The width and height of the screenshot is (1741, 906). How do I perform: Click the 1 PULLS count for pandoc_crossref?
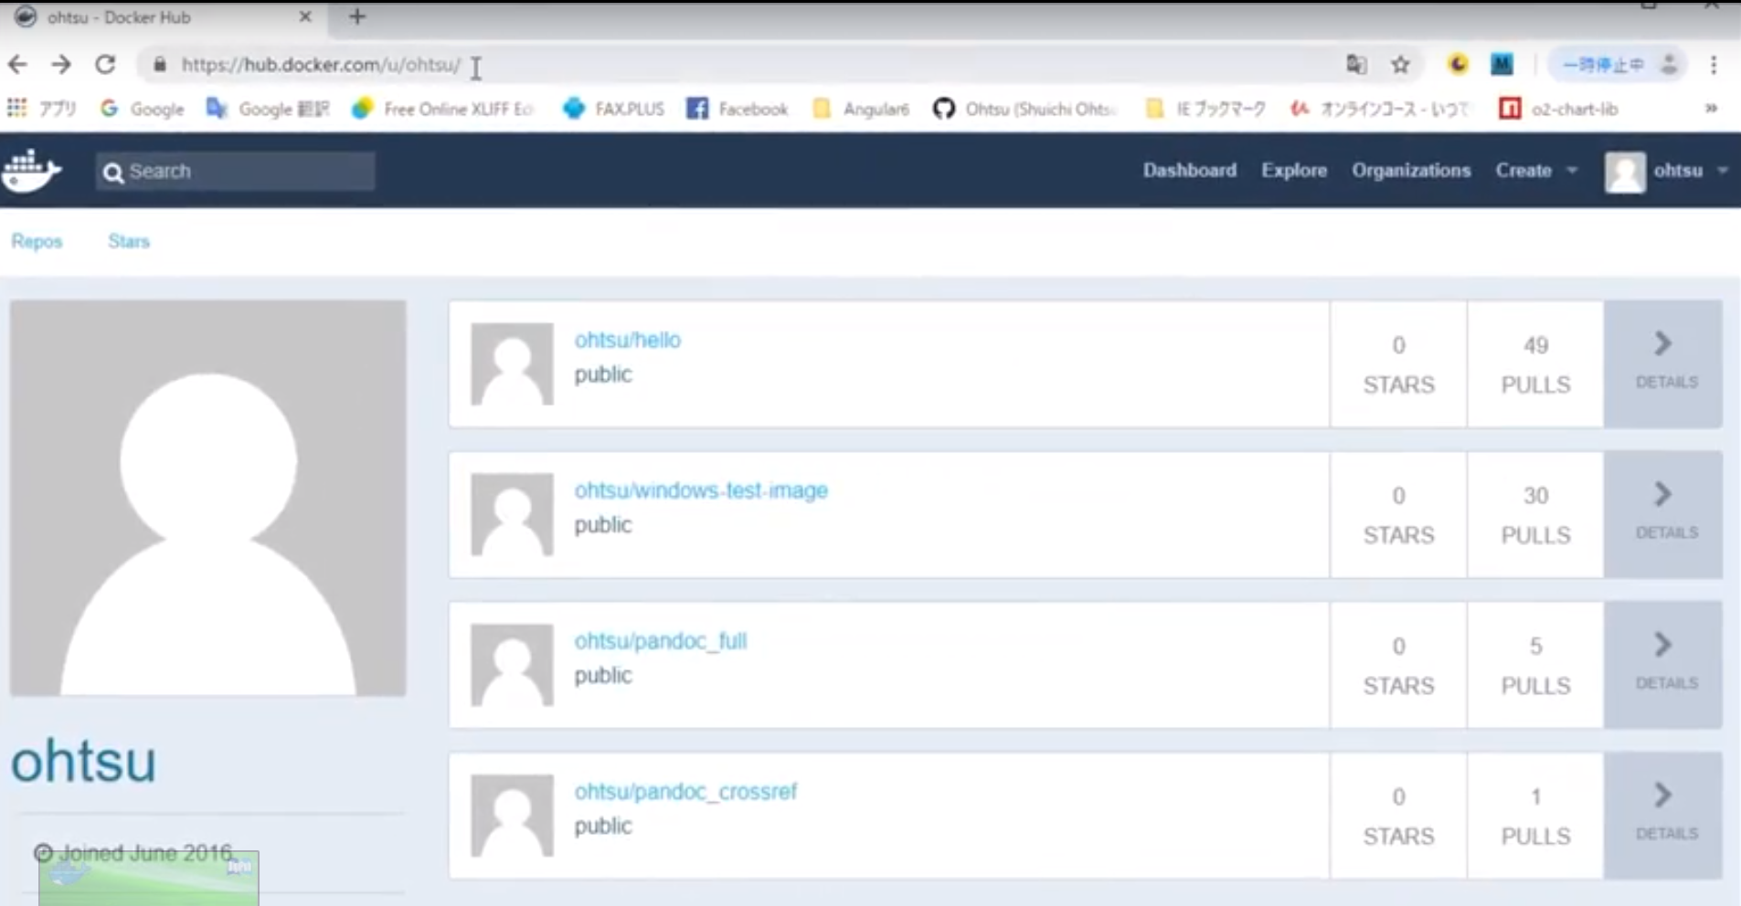(x=1535, y=816)
